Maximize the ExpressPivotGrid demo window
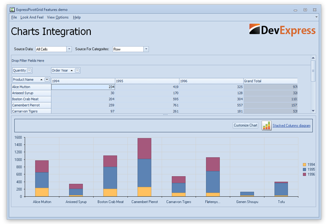The height and width of the screenshot is (224, 328). tap(305, 10)
